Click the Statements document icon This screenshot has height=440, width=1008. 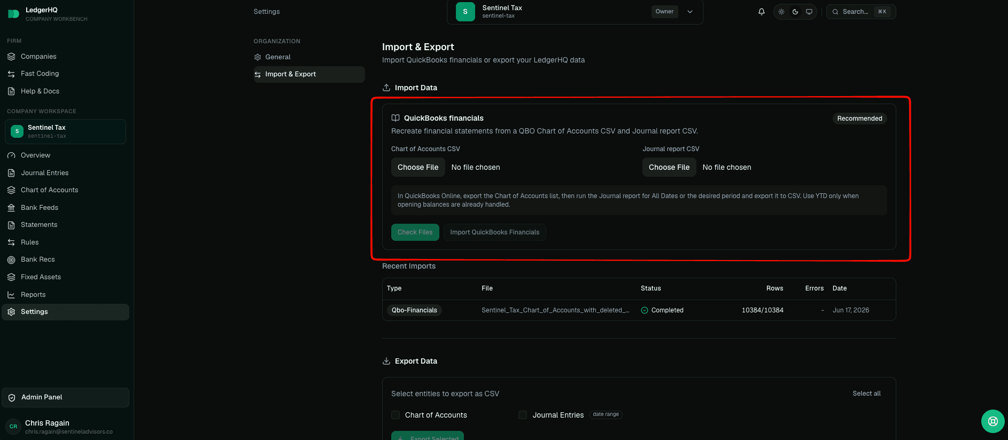pyautogui.click(x=11, y=225)
